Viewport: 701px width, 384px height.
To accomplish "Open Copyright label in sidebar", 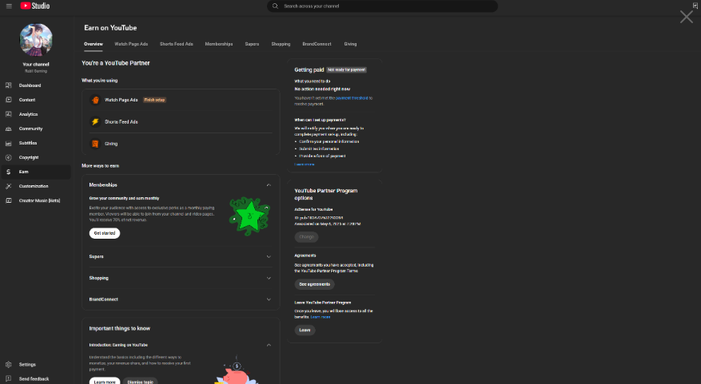I will (x=29, y=157).
